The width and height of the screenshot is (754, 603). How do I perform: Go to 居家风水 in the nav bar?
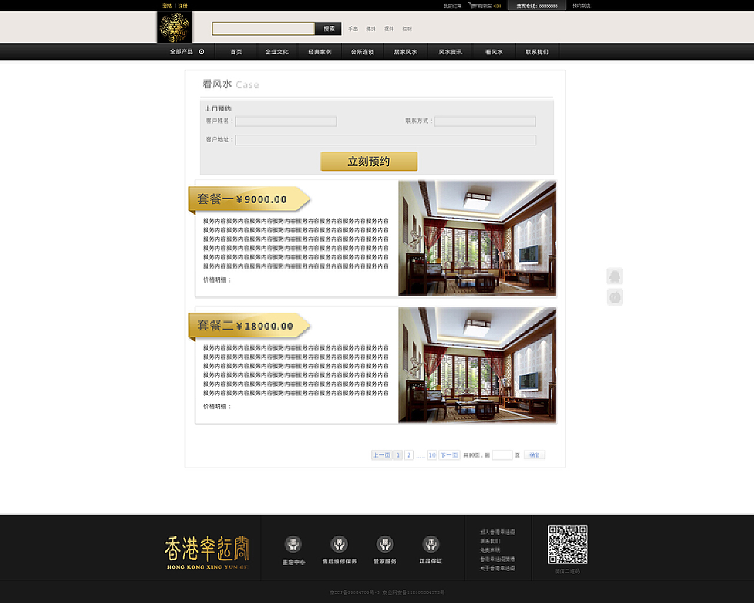click(405, 52)
